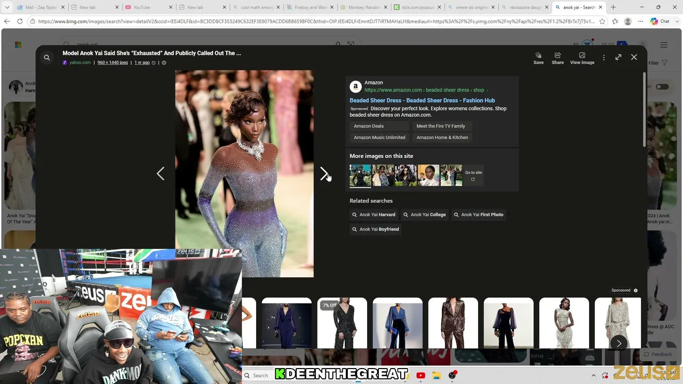
Task: Open a new browser tab
Action: 613,7
